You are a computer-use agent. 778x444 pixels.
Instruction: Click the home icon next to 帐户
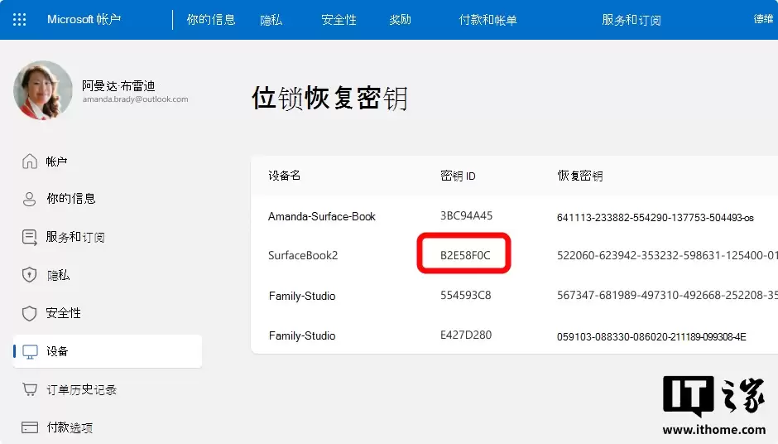(x=29, y=162)
